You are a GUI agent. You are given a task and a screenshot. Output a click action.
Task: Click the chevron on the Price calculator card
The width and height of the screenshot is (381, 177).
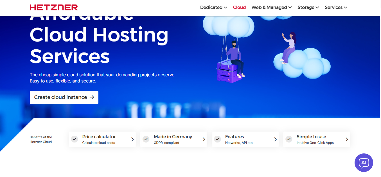click(132, 139)
